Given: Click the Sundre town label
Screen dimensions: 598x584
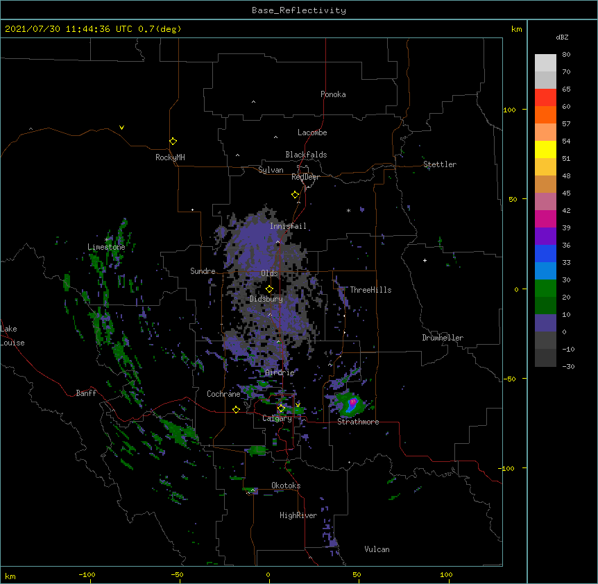Looking at the screenshot, I should point(203,271).
